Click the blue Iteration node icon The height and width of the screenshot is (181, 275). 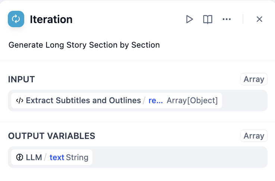coord(16,19)
